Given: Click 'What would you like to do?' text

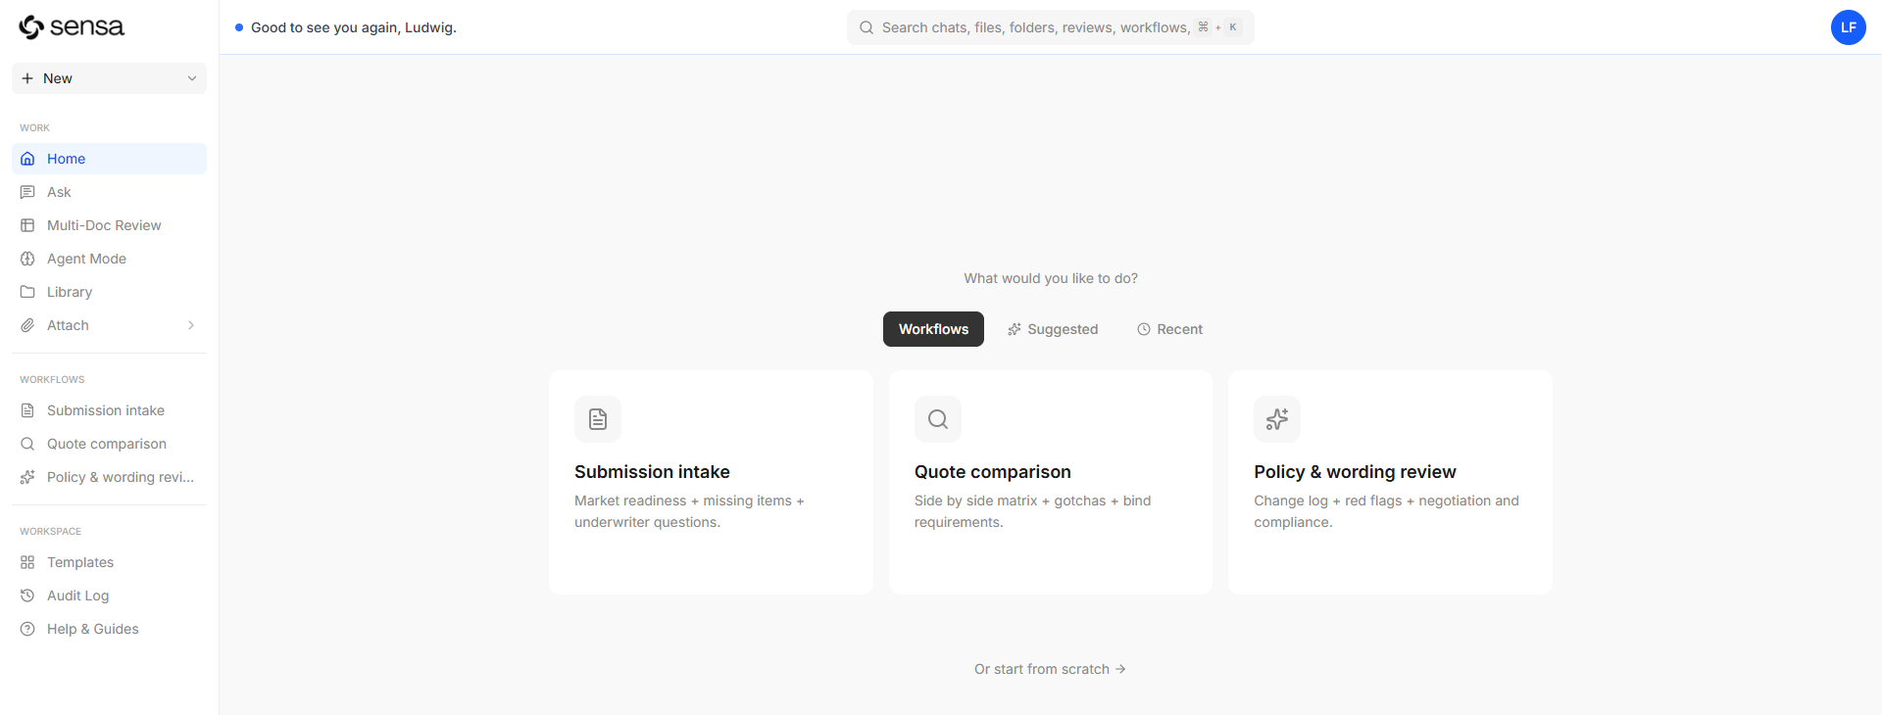Looking at the screenshot, I should point(1051,278).
